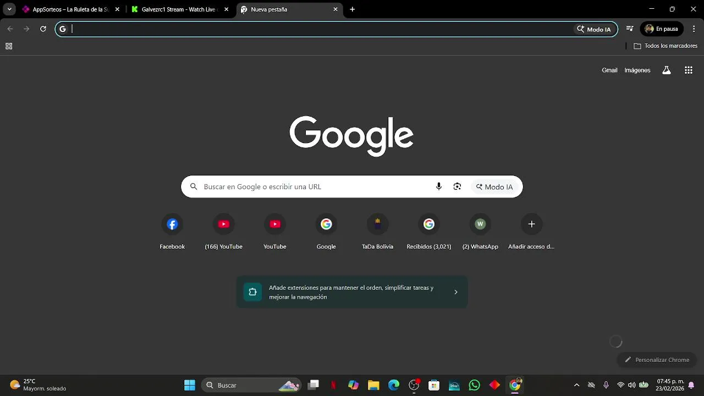Open the Imágenes link
This screenshot has width=704, height=396.
tap(637, 70)
